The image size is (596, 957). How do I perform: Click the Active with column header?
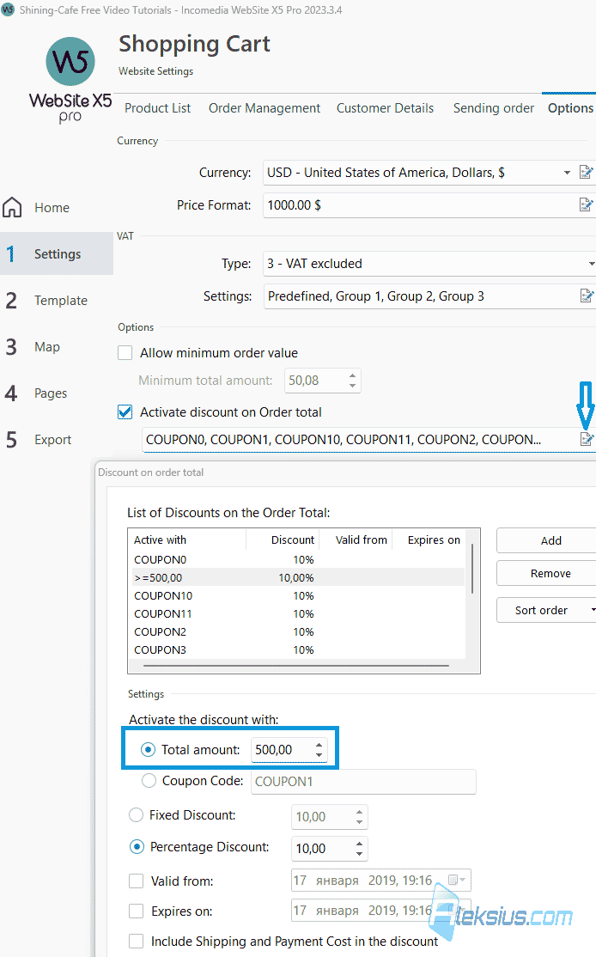188,539
